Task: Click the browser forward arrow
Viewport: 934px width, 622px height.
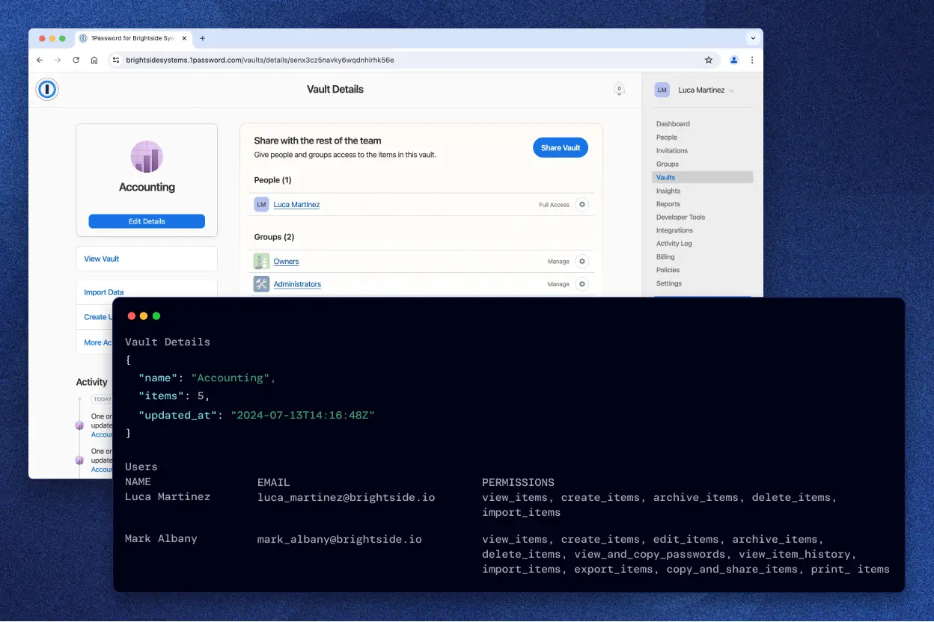Action: 58,60
